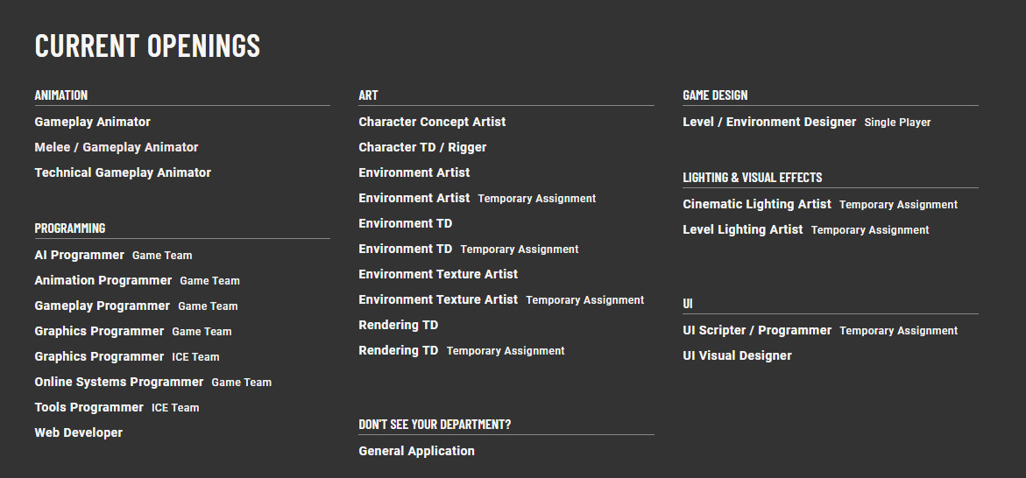Open Melee / Gameplay Animator opening
Viewport: 1026px width, 478px height.
(117, 148)
